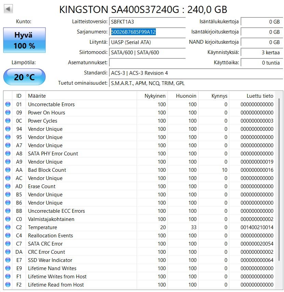284x292 pixels.
Task: Click the Luettu tieto column header
Action: click(252, 96)
